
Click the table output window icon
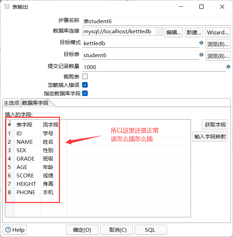click(7, 7)
